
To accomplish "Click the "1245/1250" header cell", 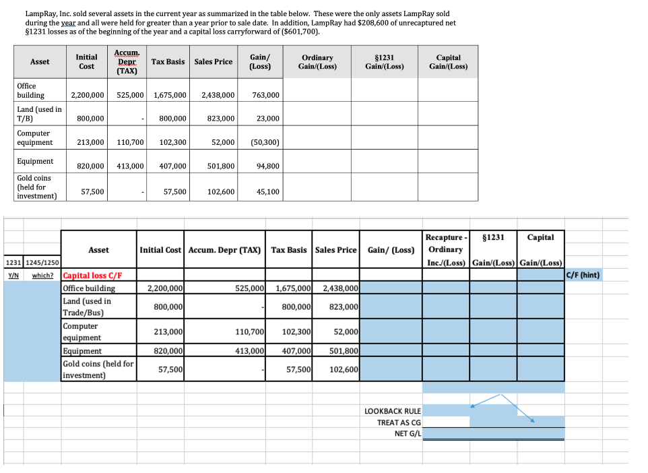I will (42, 263).
